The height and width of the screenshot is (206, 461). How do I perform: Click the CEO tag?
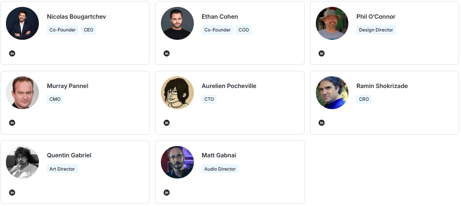pos(89,29)
